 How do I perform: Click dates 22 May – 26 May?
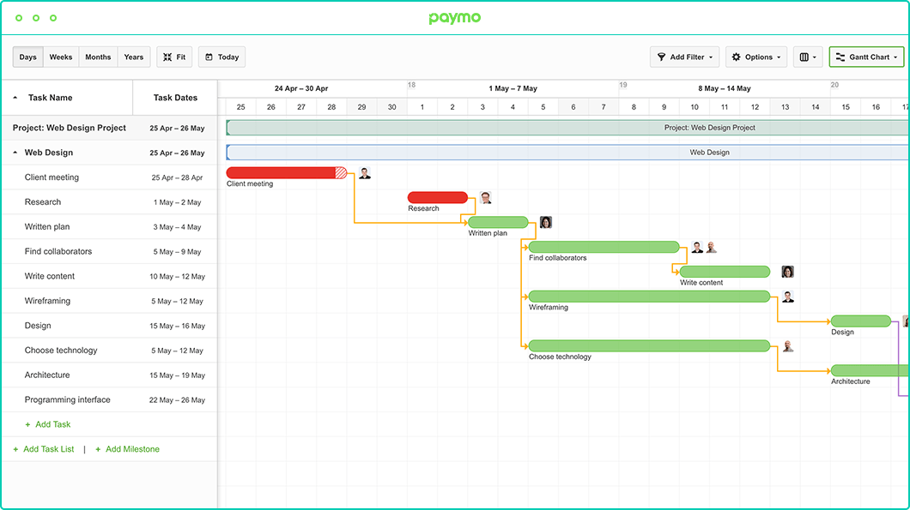click(x=177, y=400)
